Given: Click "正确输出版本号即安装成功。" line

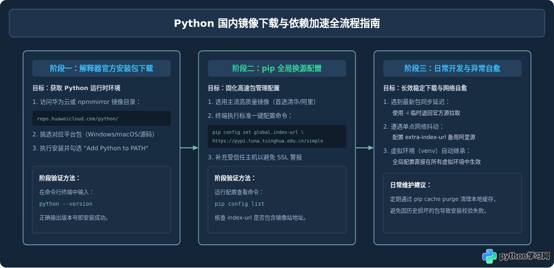Looking at the screenshot, I should click(74, 218).
